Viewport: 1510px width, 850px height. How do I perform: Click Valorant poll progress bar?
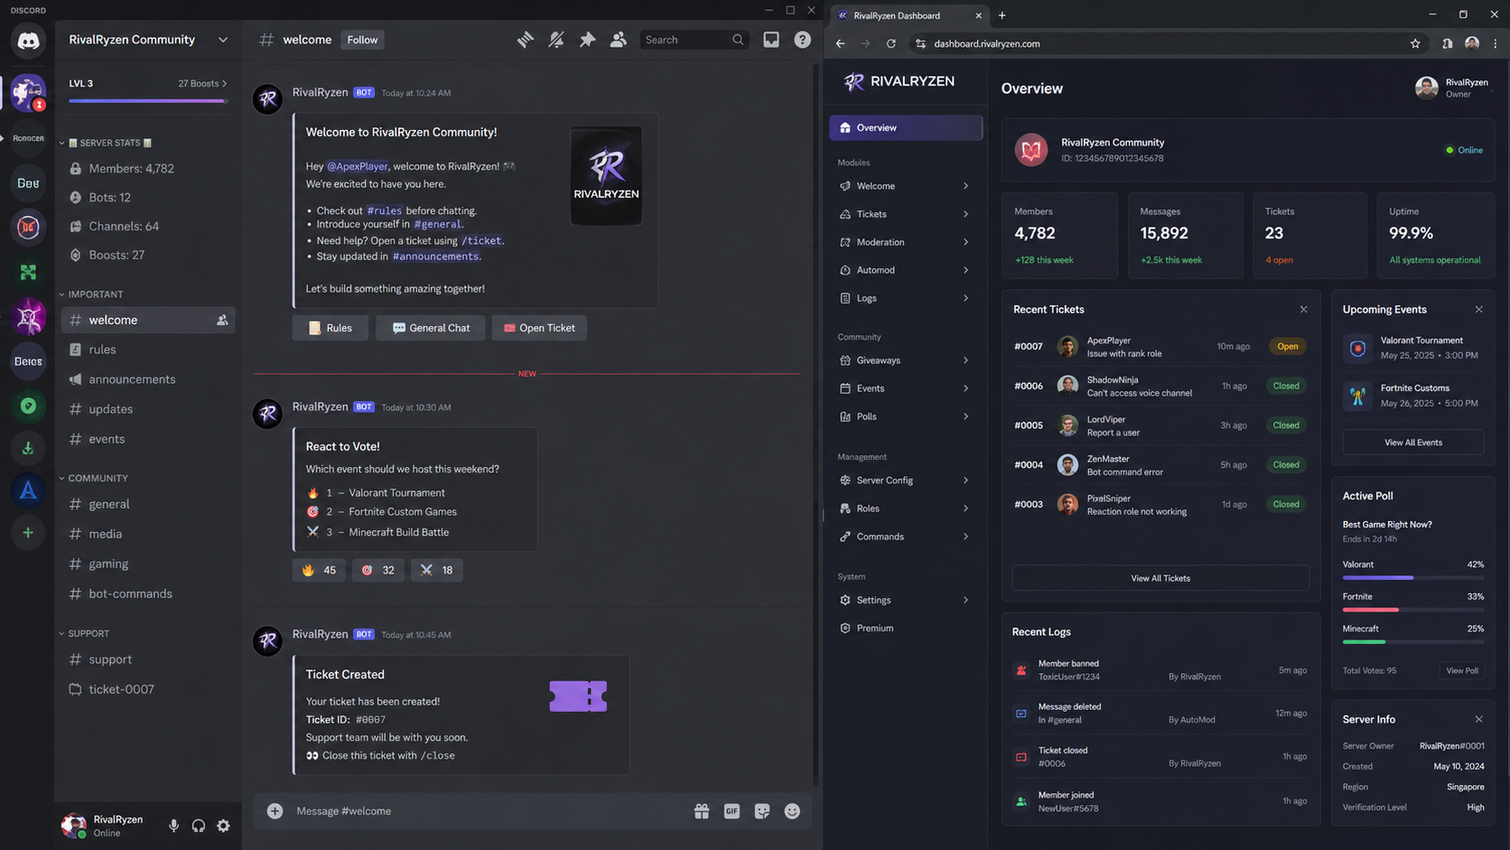pos(1413,577)
